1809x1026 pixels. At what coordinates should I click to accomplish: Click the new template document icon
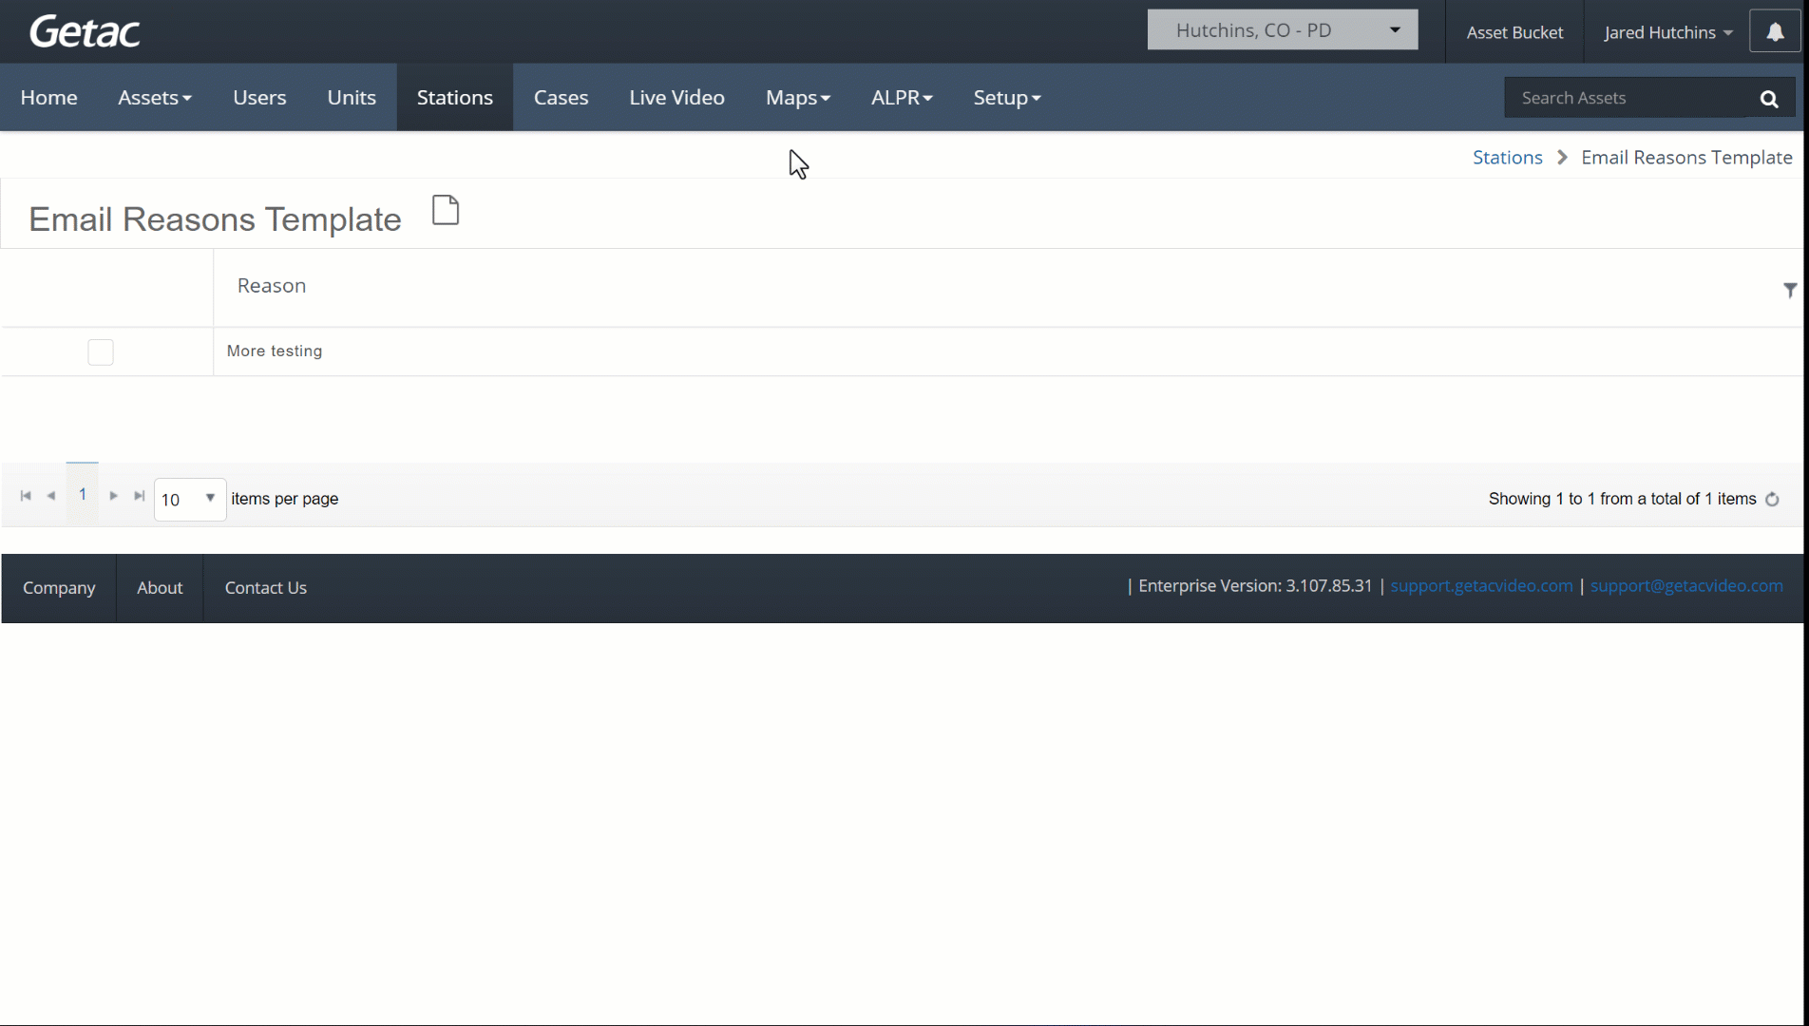click(x=446, y=210)
